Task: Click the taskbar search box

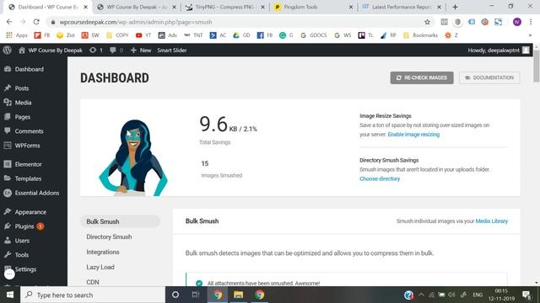Action: click(93, 295)
